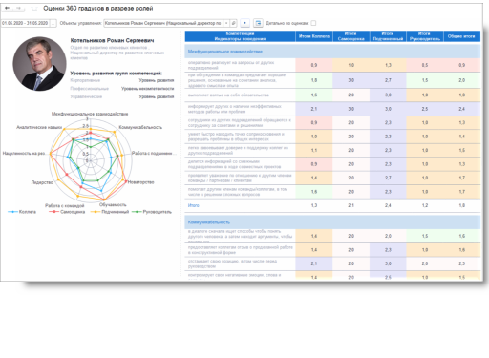
Task: Select the row отстаивает свою позицию
Action: point(332,263)
